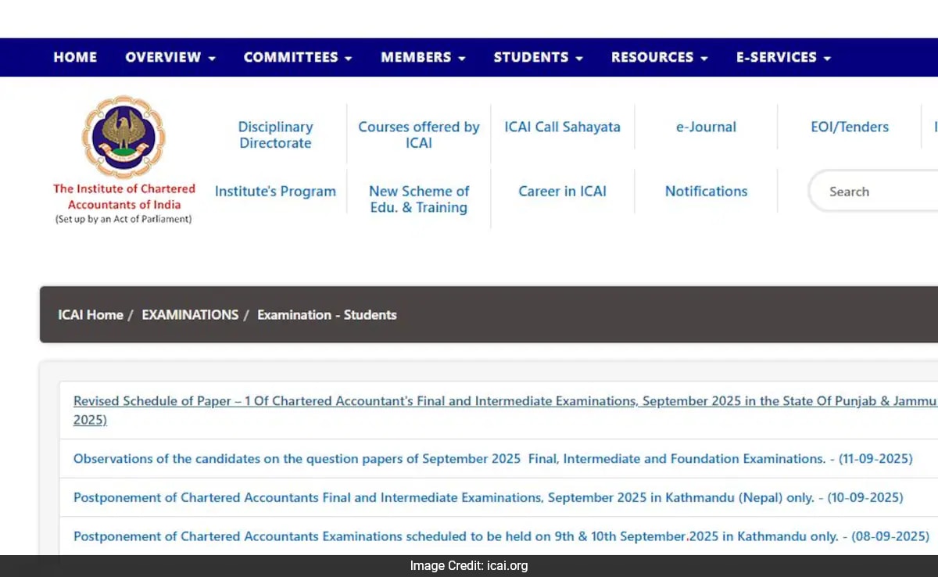Image resolution: width=938 pixels, height=577 pixels.
Task: Open the Notifications link
Action: (706, 192)
